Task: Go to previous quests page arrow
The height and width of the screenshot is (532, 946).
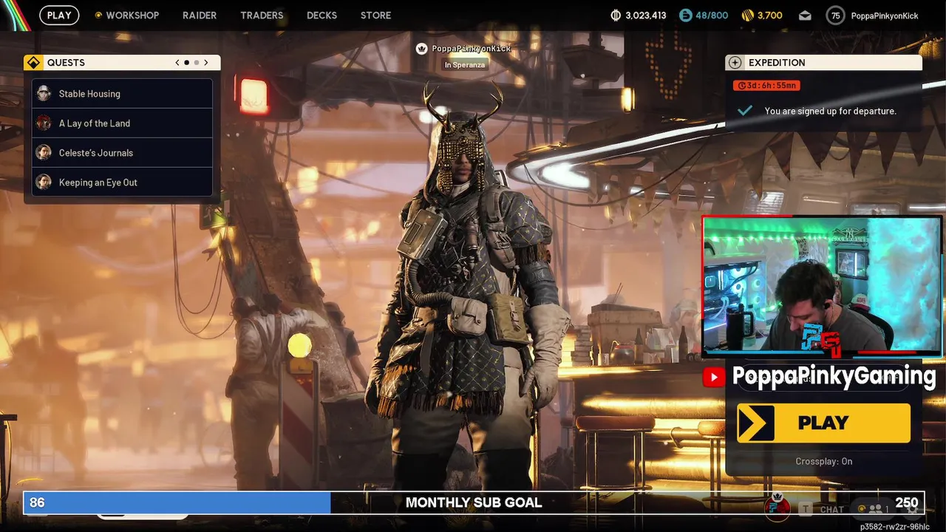Action: (177, 63)
